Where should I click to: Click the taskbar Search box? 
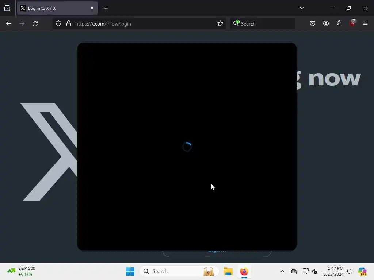179,271
